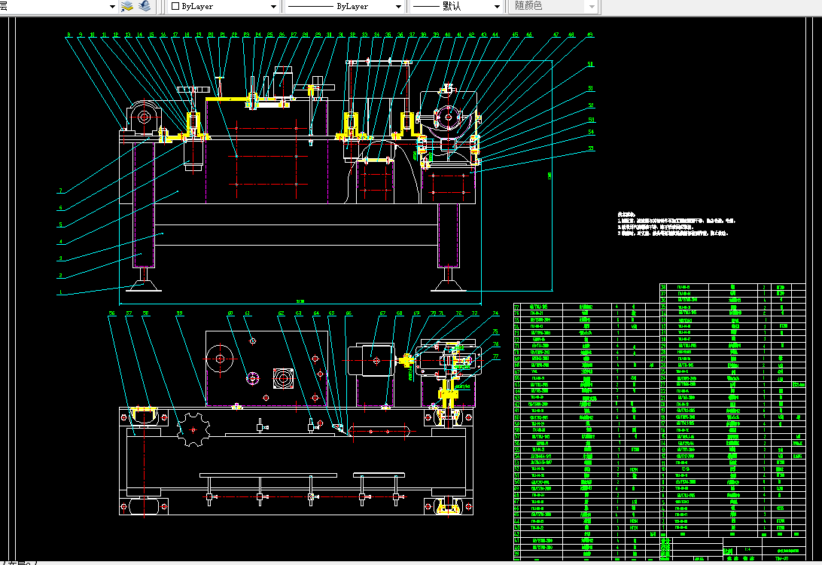822x565 pixels.
Task: Pick leader label 1 on left side
Action: [61, 292]
